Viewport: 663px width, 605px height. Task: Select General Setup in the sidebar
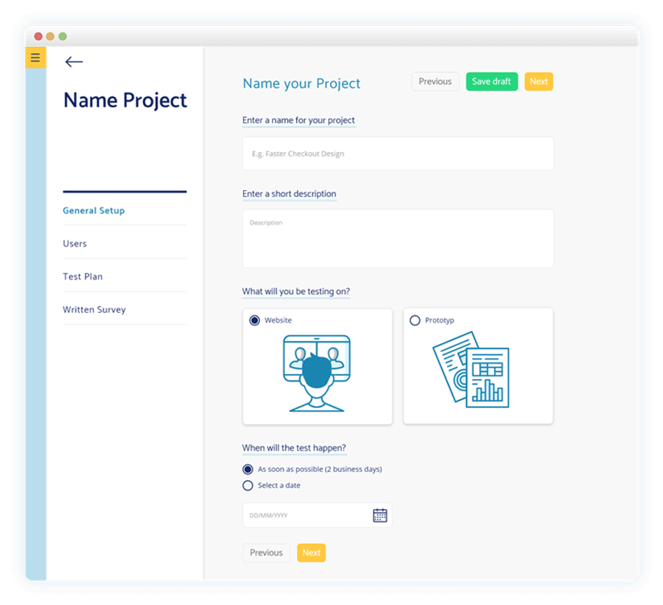point(93,211)
